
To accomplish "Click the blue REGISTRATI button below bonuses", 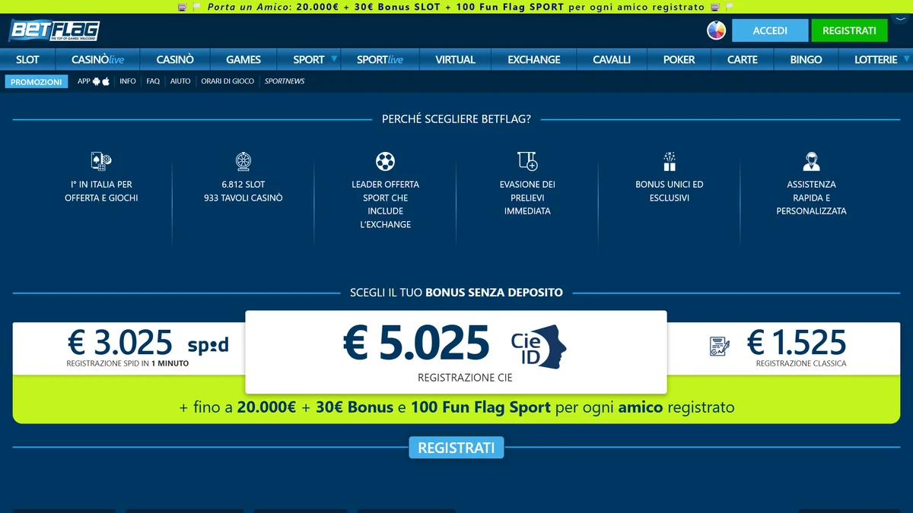I will click(456, 448).
